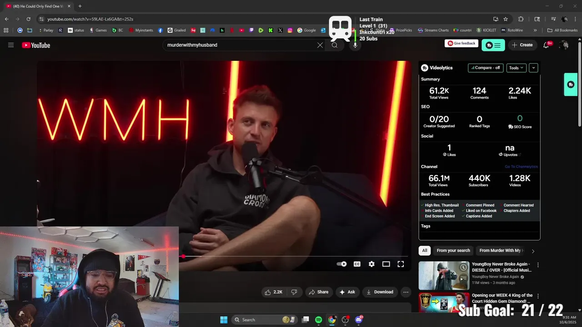Click Windows taskbar Search box

coord(264,320)
